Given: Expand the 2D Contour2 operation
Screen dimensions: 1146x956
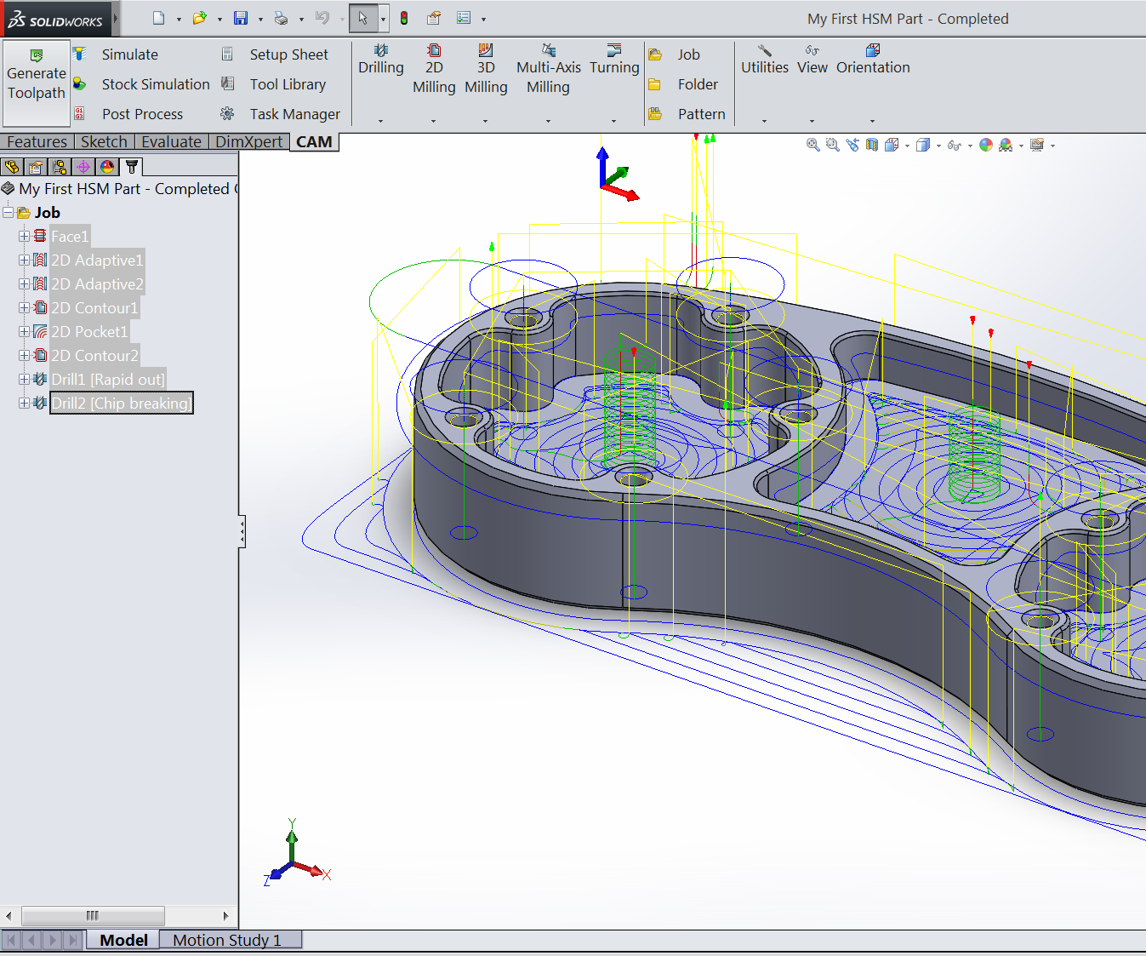Looking at the screenshot, I should tap(24, 356).
